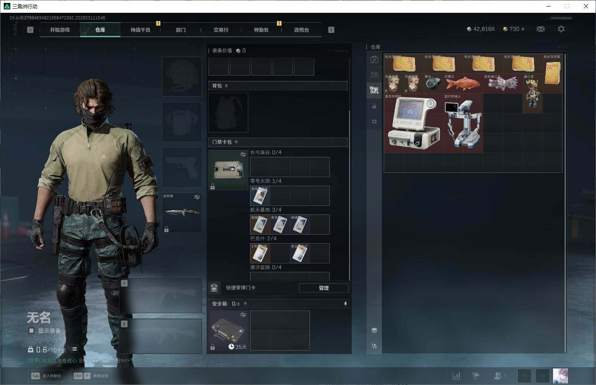This screenshot has height=385, width=596.
Task: Click the lock icon on the safe box
Action: pyautogui.click(x=212, y=347)
